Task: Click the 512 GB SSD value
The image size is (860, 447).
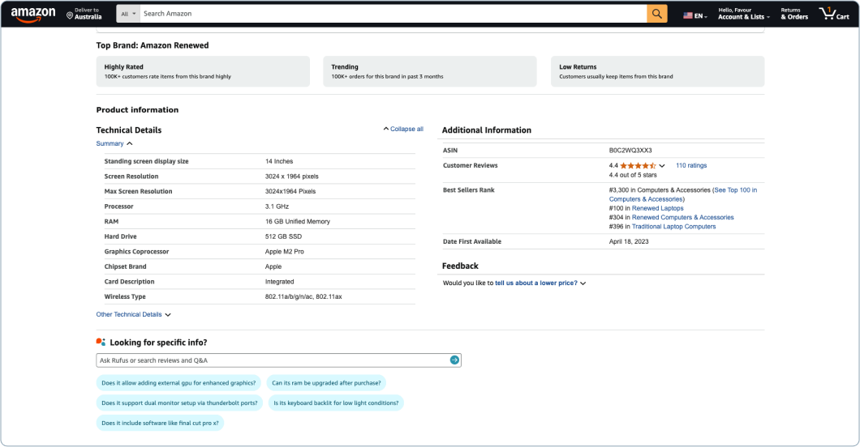Action: (x=283, y=237)
